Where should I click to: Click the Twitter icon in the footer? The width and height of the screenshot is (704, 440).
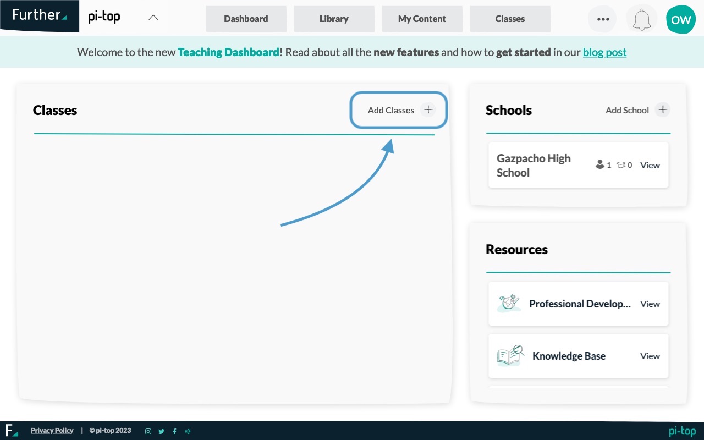pos(161,431)
